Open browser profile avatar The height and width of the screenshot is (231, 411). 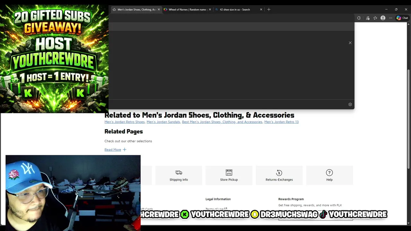pos(383,18)
